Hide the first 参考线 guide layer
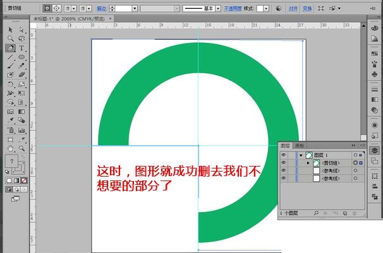 283,170
